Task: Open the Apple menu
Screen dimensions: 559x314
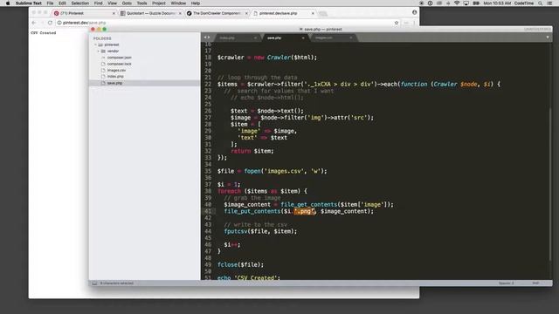Action: pos(8,3)
